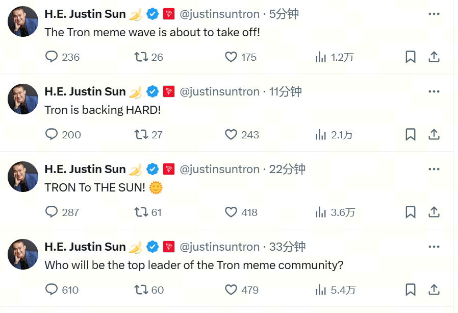The height and width of the screenshot is (313, 458).
Task: Open more options on the 5分钟 tweet
Action: click(x=434, y=14)
